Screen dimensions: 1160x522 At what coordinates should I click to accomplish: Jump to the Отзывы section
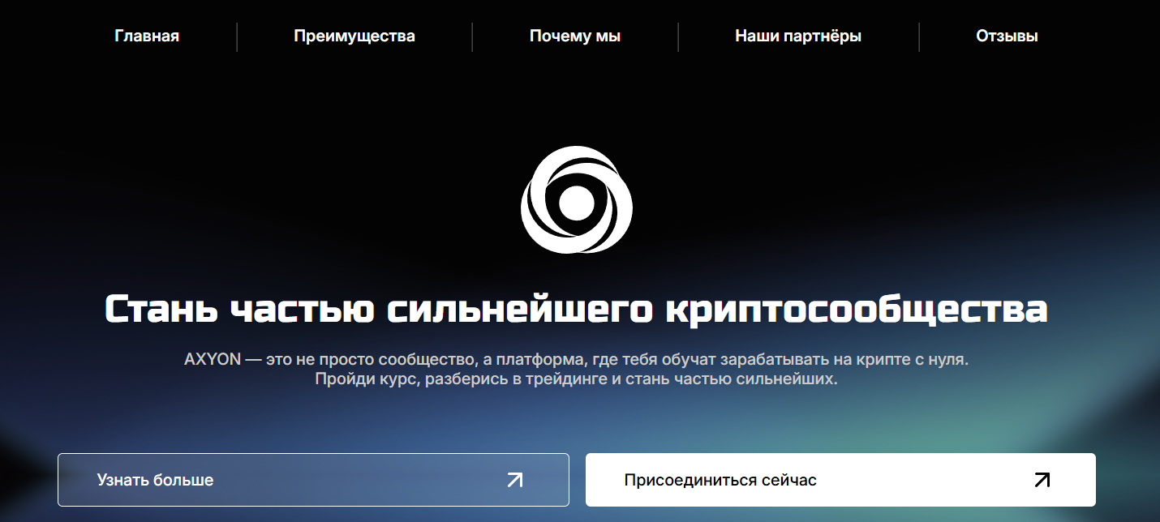click(x=1007, y=36)
